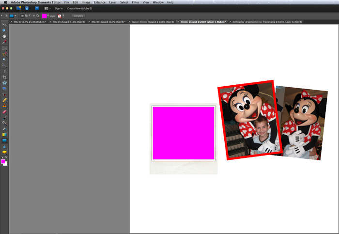Open shape color dropdown arrow
Screen dimensions: 339x234
48,16
